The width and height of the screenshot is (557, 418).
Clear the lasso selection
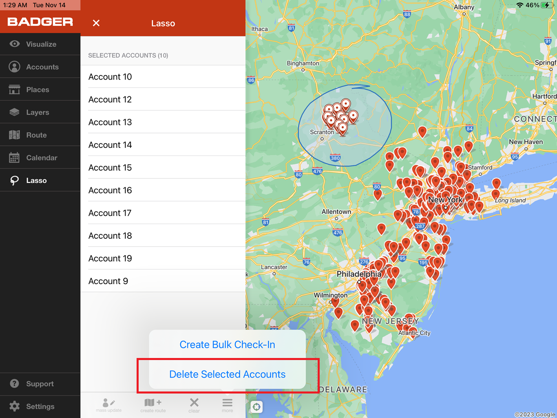(x=194, y=405)
